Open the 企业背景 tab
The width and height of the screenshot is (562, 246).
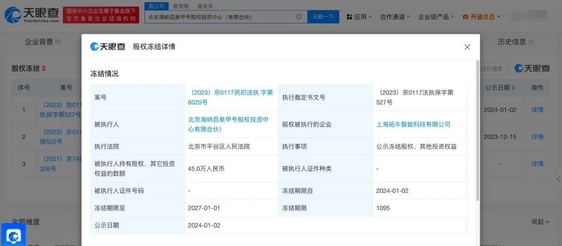tap(43, 42)
